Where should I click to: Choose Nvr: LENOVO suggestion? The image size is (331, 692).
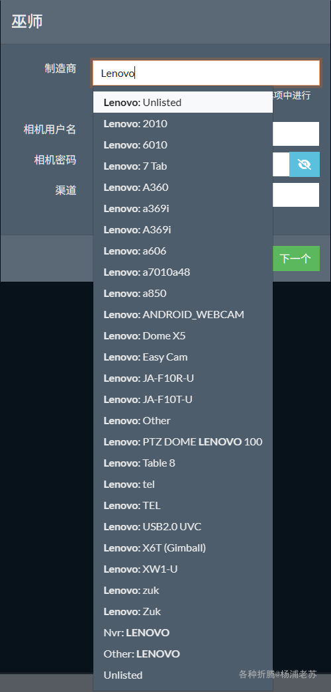(183, 632)
